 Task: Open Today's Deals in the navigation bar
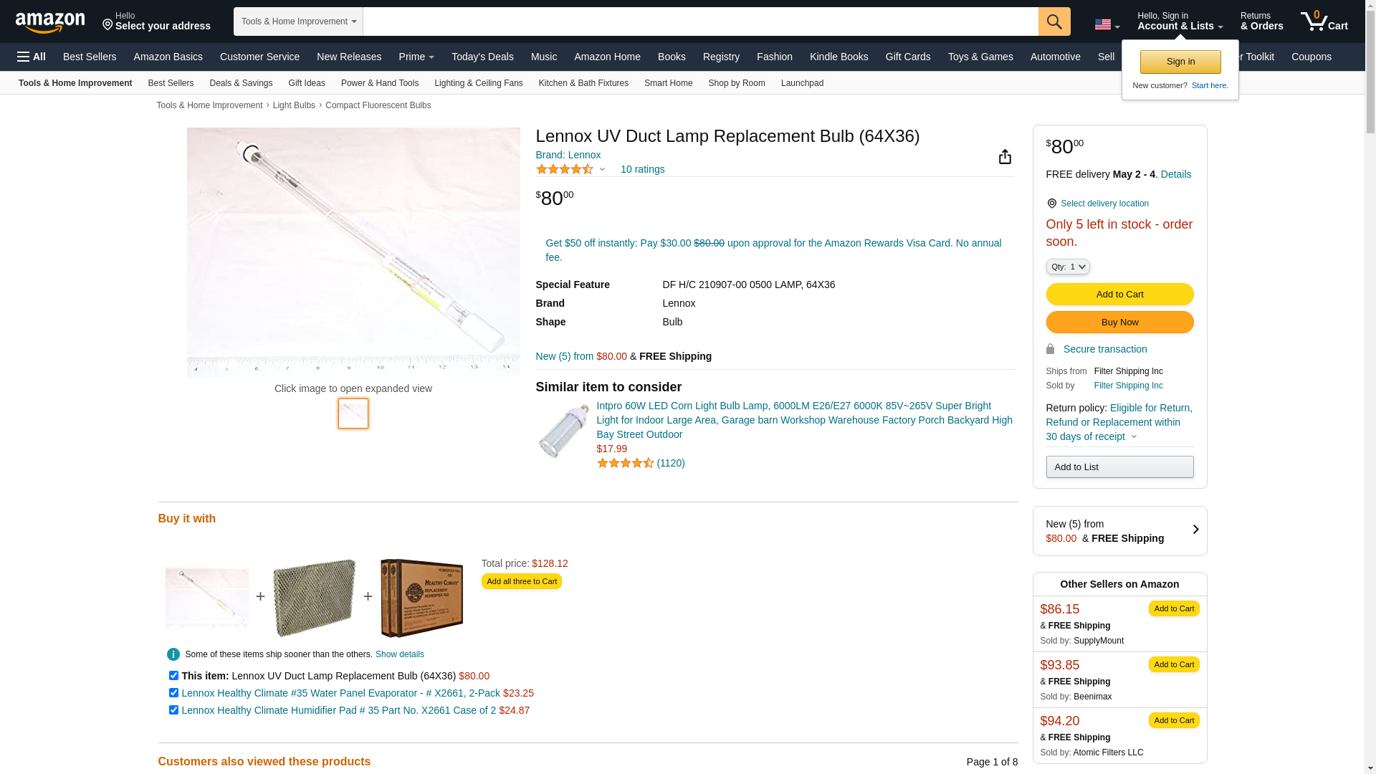[482, 57]
